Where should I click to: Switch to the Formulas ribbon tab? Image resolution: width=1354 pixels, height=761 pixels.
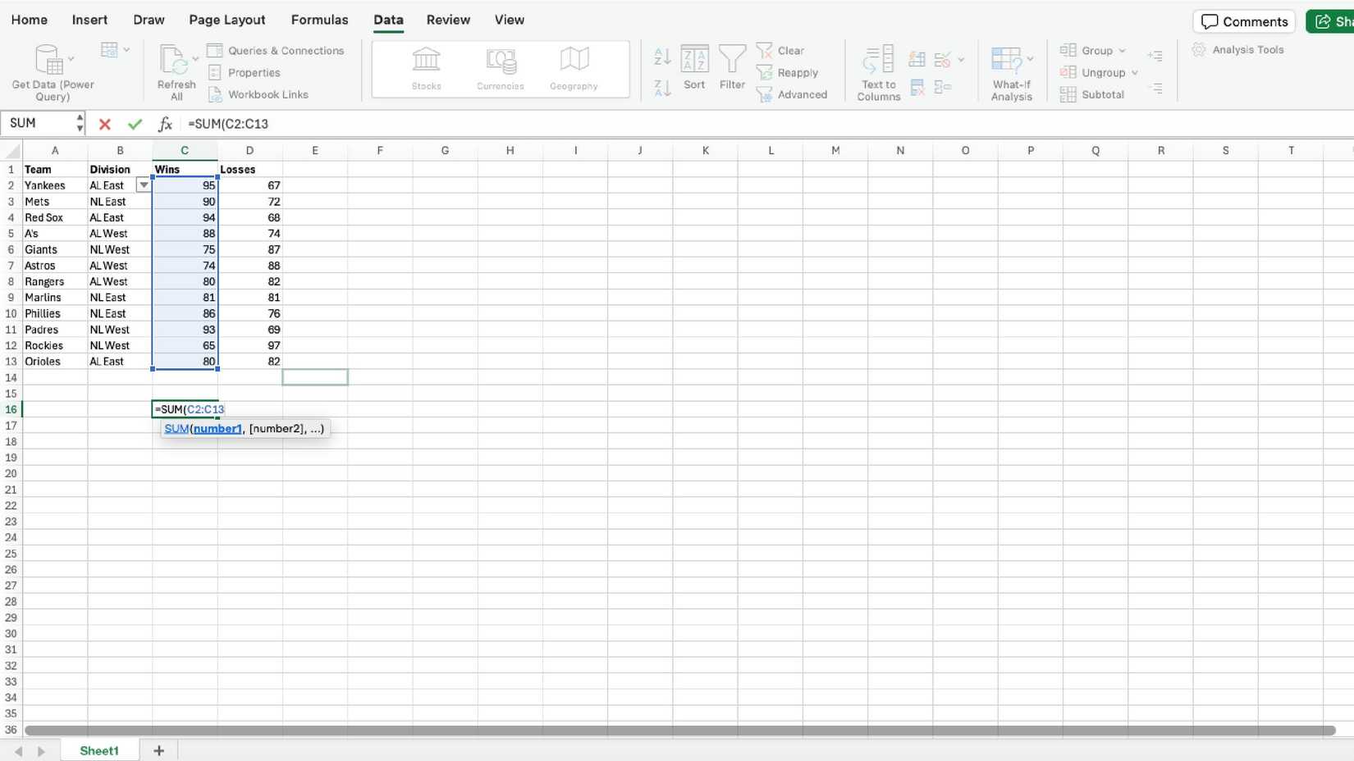click(319, 20)
